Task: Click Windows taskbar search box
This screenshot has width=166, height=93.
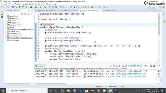Action: click(x=27, y=91)
